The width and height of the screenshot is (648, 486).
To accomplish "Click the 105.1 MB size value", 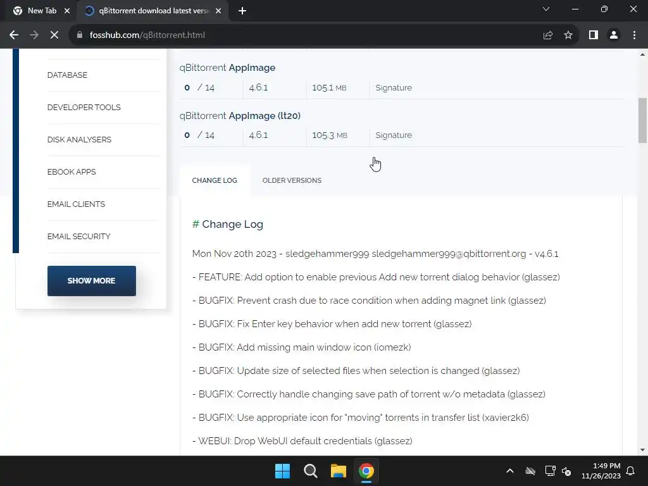I will pyautogui.click(x=329, y=87).
